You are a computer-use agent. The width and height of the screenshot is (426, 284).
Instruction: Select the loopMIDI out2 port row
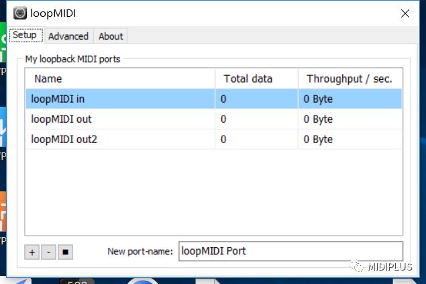pyautogui.click(x=214, y=139)
